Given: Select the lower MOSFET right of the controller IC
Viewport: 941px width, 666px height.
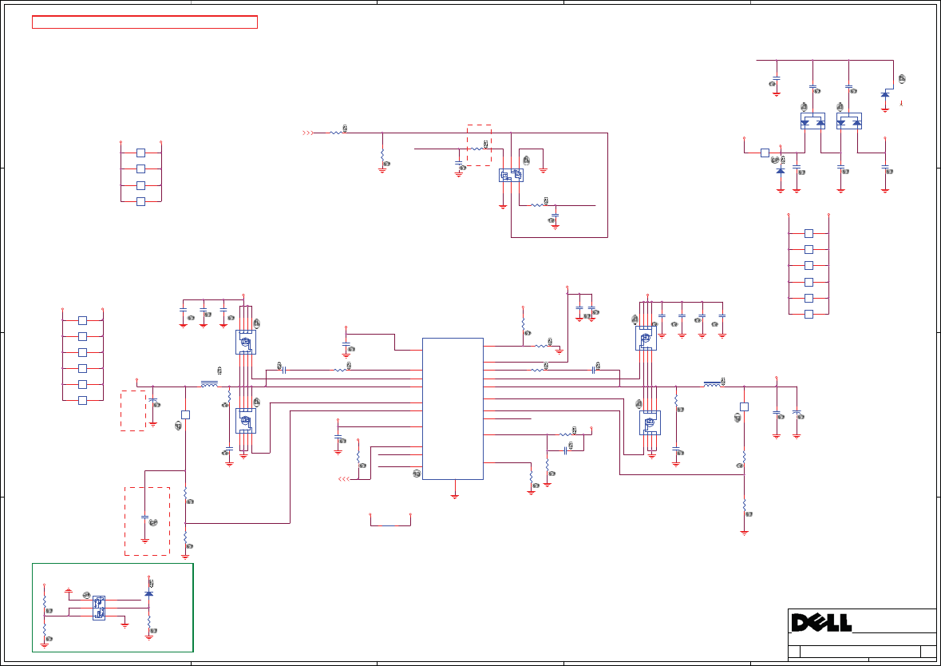Looking at the screenshot, I should (x=650, y=422).
